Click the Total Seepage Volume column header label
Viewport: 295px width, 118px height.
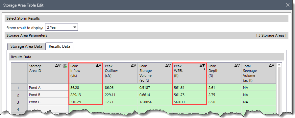250,73
